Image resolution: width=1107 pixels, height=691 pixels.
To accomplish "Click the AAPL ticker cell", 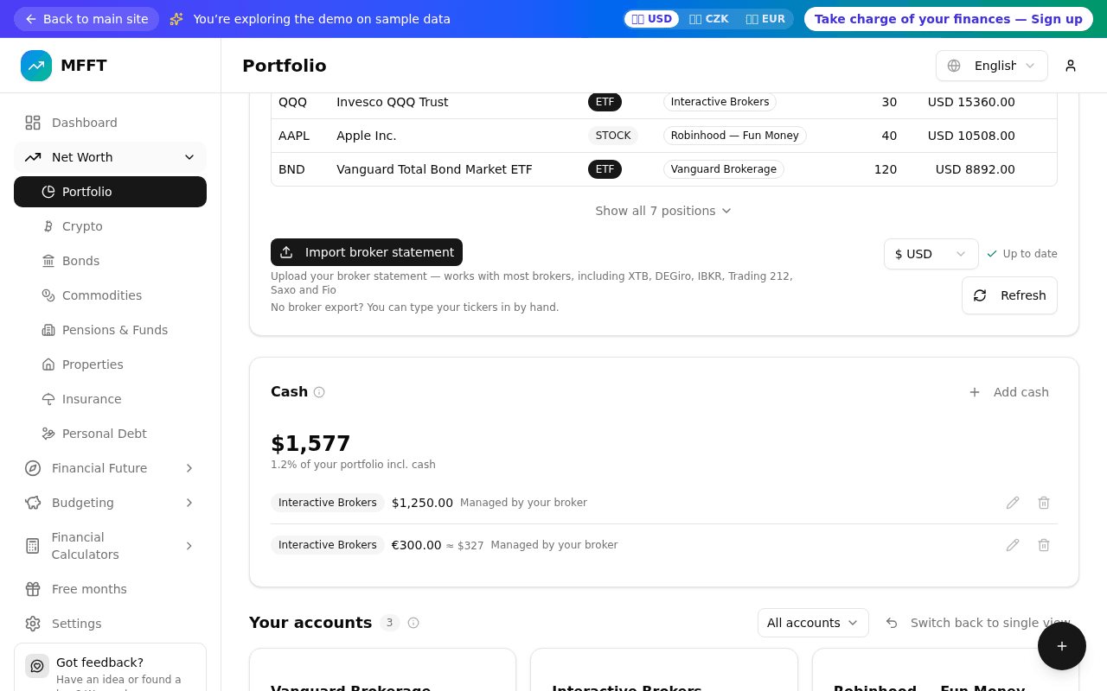I will click(x=294, y=136).
